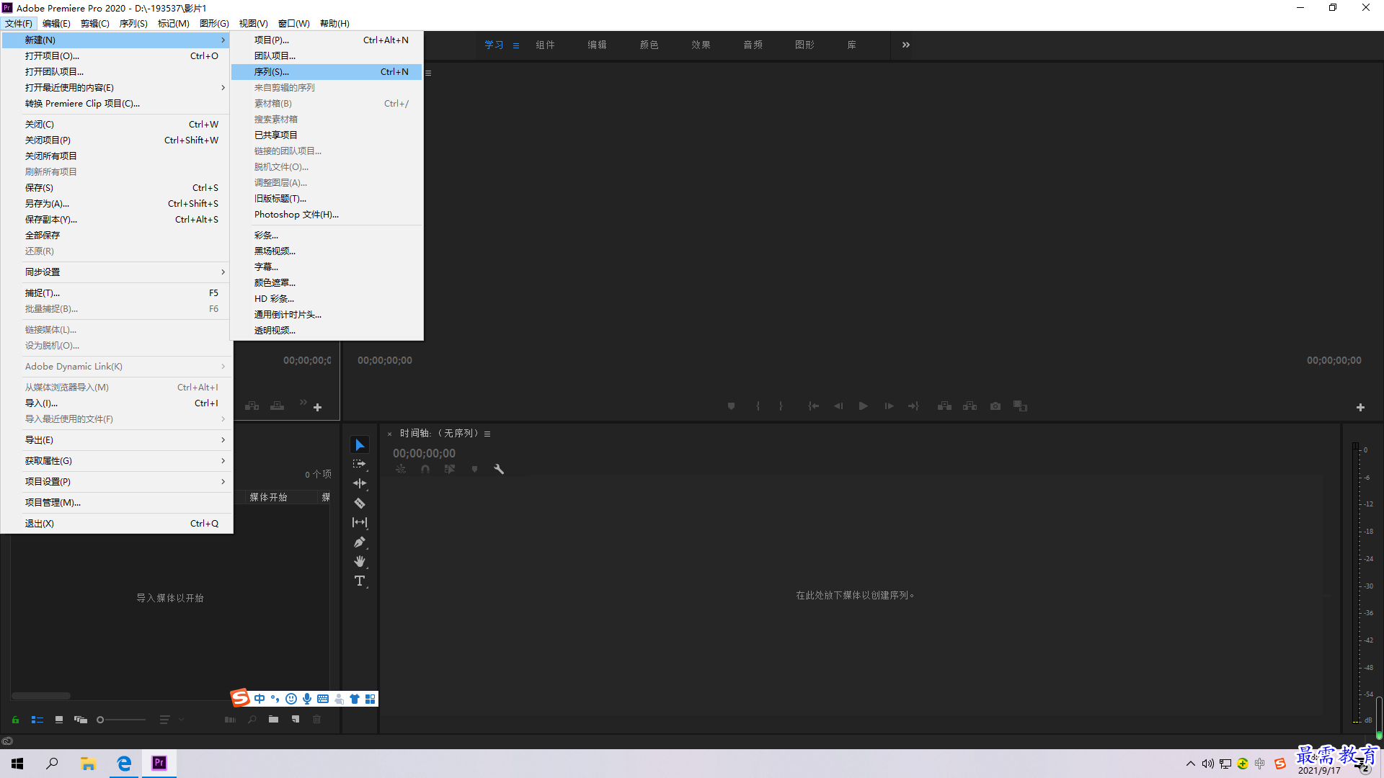The width and height of the screenshot is (1384, 778).
Task: Expand 导出 submenu
Action: tap(117, 440)
